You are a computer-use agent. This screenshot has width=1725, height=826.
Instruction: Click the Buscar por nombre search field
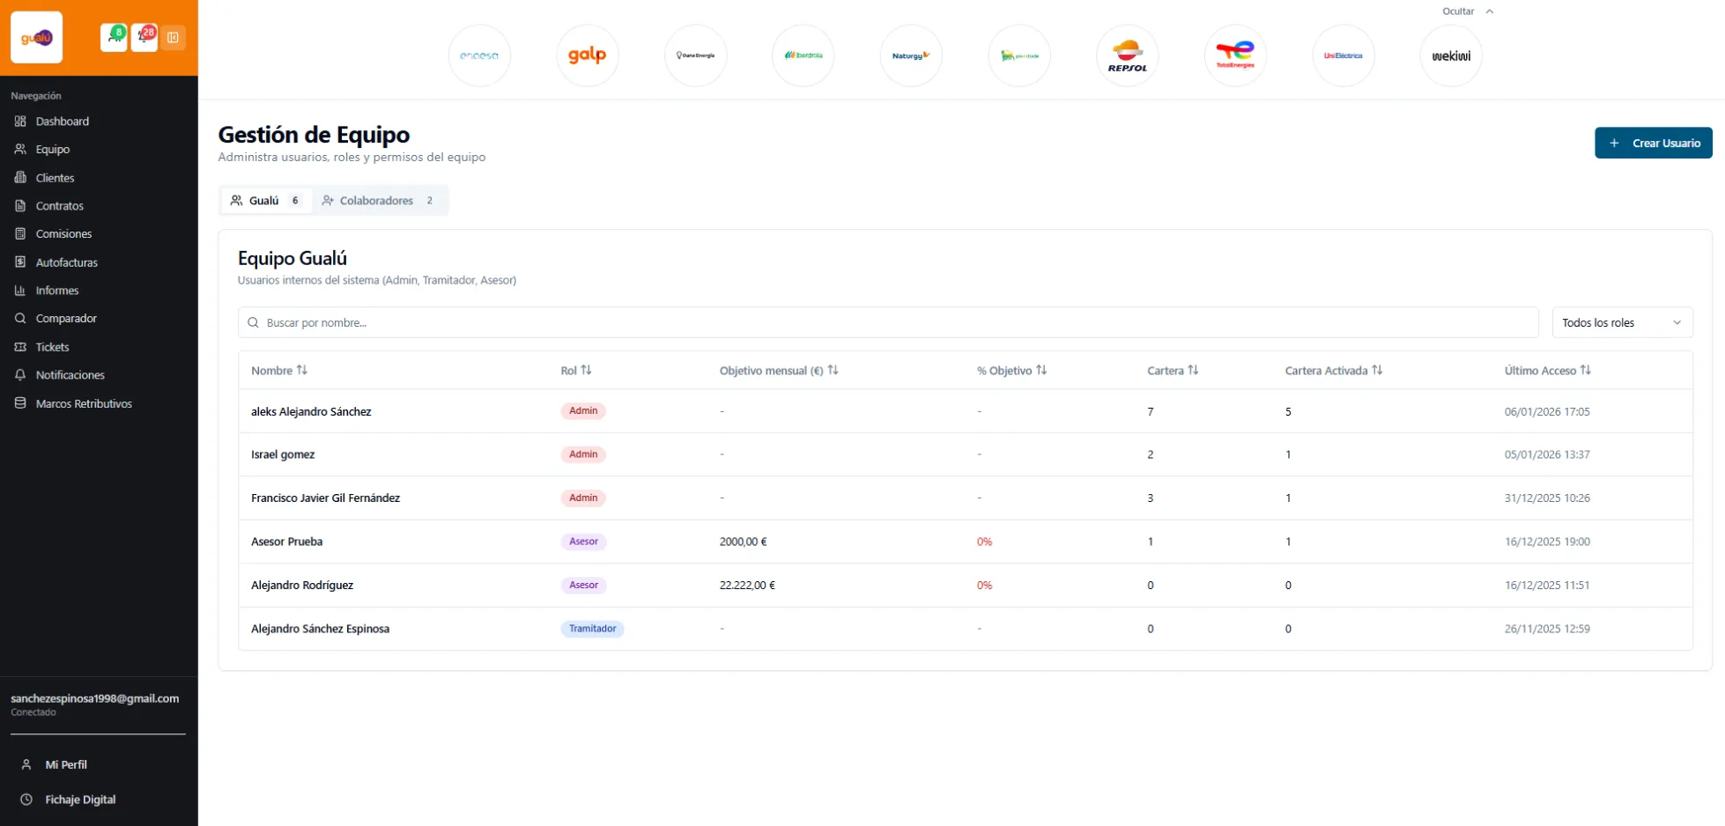coord(888,322)
